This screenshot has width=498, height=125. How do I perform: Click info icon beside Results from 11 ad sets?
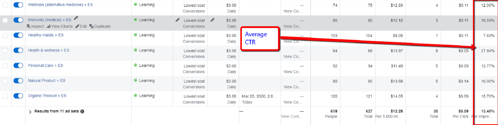(82, 111)
